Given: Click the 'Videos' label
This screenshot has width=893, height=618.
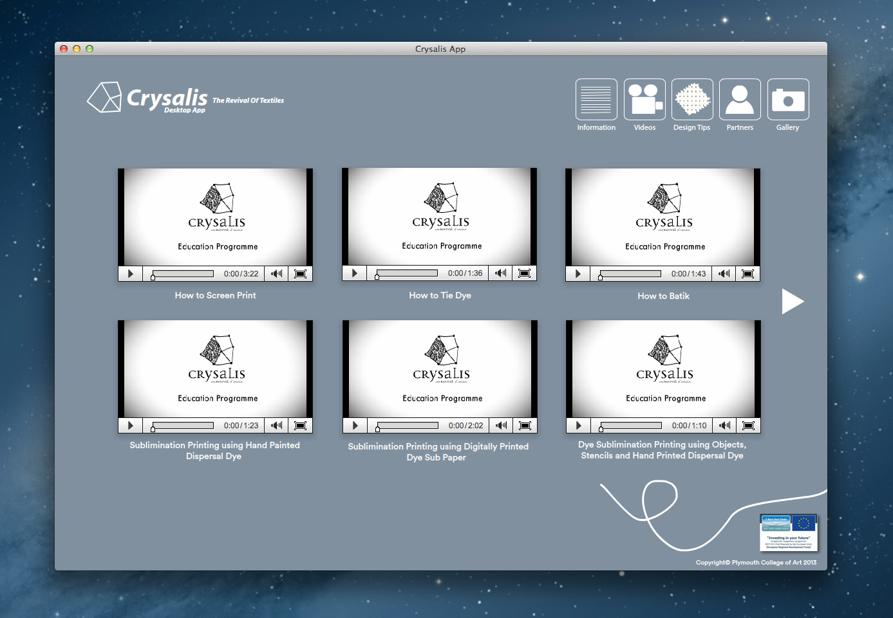Looking at the screenshot, I should (644, 127).
